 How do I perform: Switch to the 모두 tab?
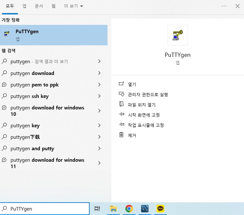(10, 6)
